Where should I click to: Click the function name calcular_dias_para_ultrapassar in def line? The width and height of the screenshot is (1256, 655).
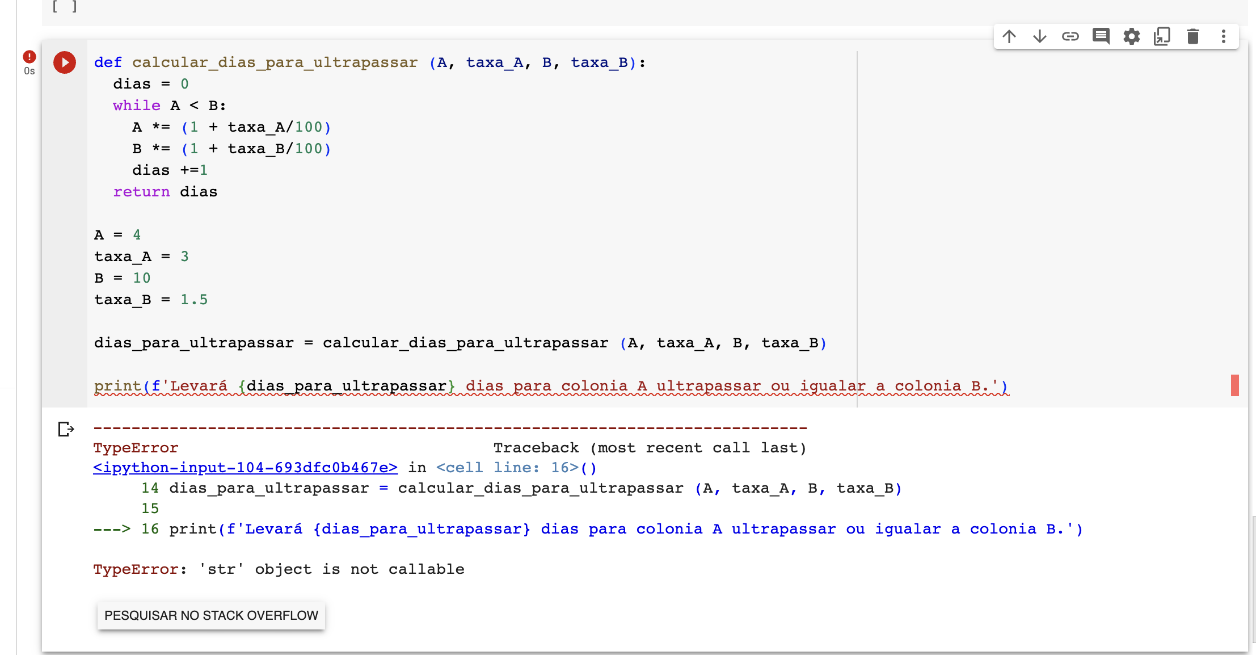click(275, 62)
